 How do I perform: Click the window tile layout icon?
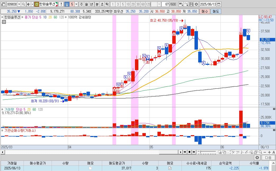pyautogui.click(x=220, y=152)
